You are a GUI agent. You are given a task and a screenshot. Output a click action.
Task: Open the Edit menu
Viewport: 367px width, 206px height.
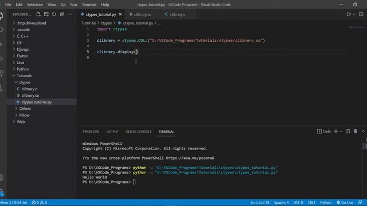[19, 5]
